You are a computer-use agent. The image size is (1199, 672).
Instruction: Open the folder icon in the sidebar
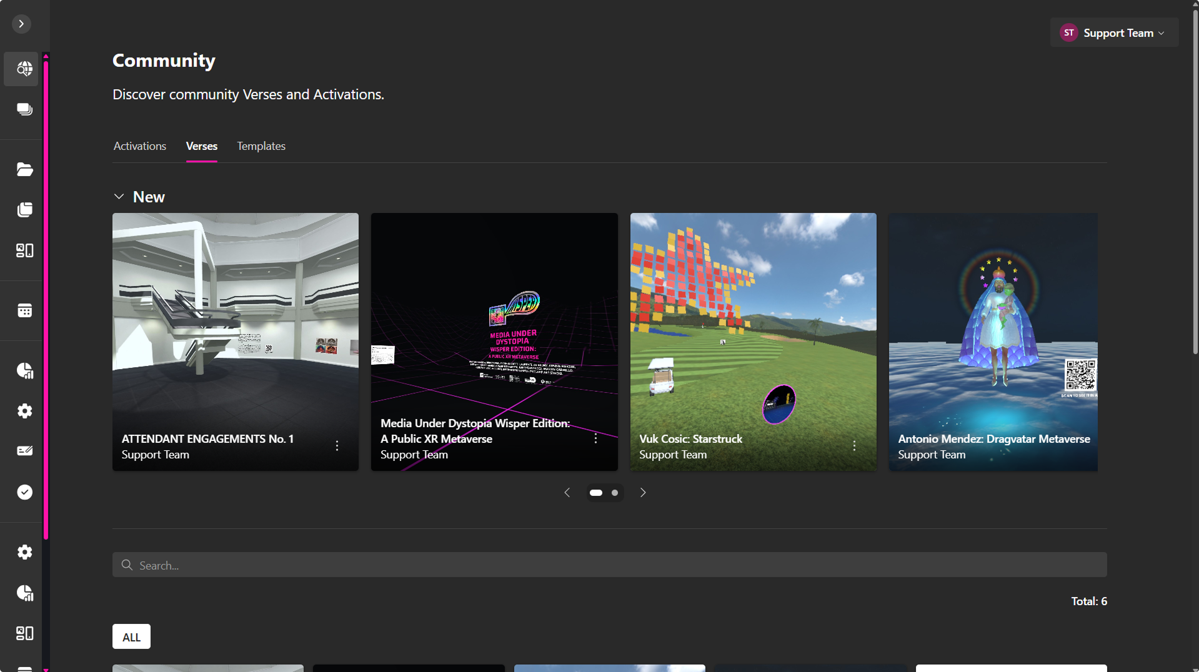tap(24, 169)
